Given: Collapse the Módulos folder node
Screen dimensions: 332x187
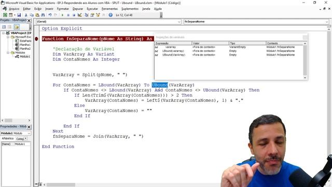Looking at the screenshot, I should pos(8,52).
